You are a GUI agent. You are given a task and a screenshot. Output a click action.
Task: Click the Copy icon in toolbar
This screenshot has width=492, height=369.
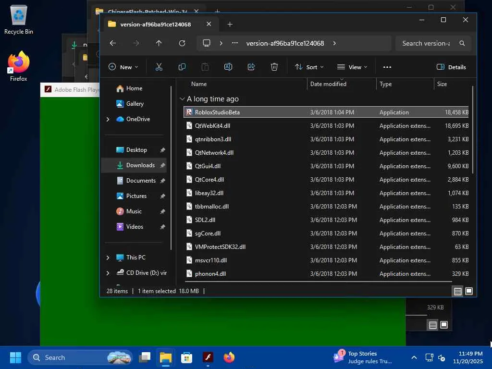[182, 67]
